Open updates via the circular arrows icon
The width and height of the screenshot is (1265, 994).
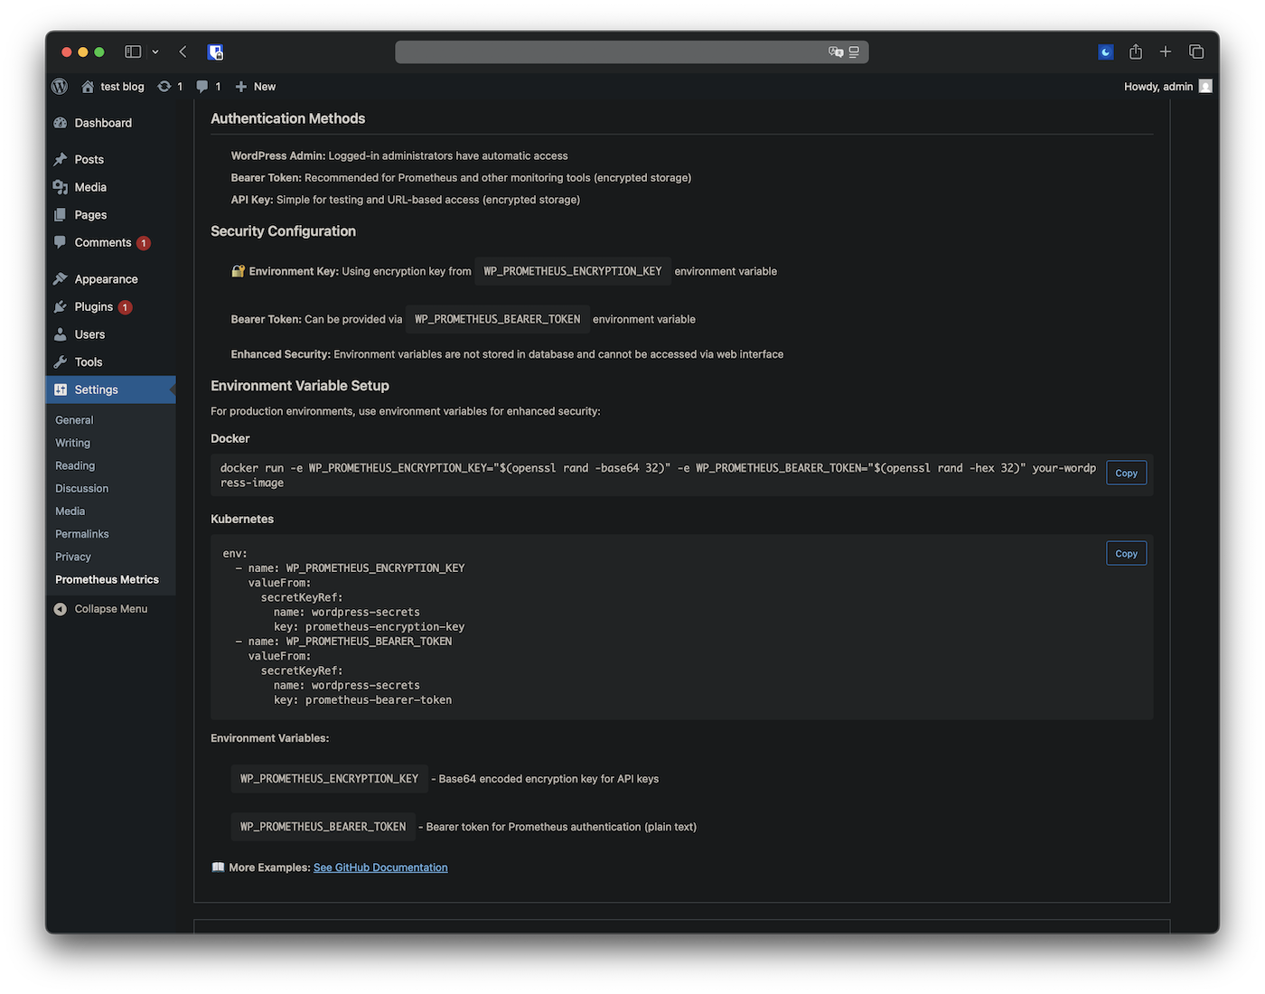(165, 86)
